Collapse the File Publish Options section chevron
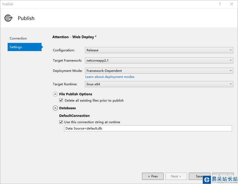 tap(55, 94)
